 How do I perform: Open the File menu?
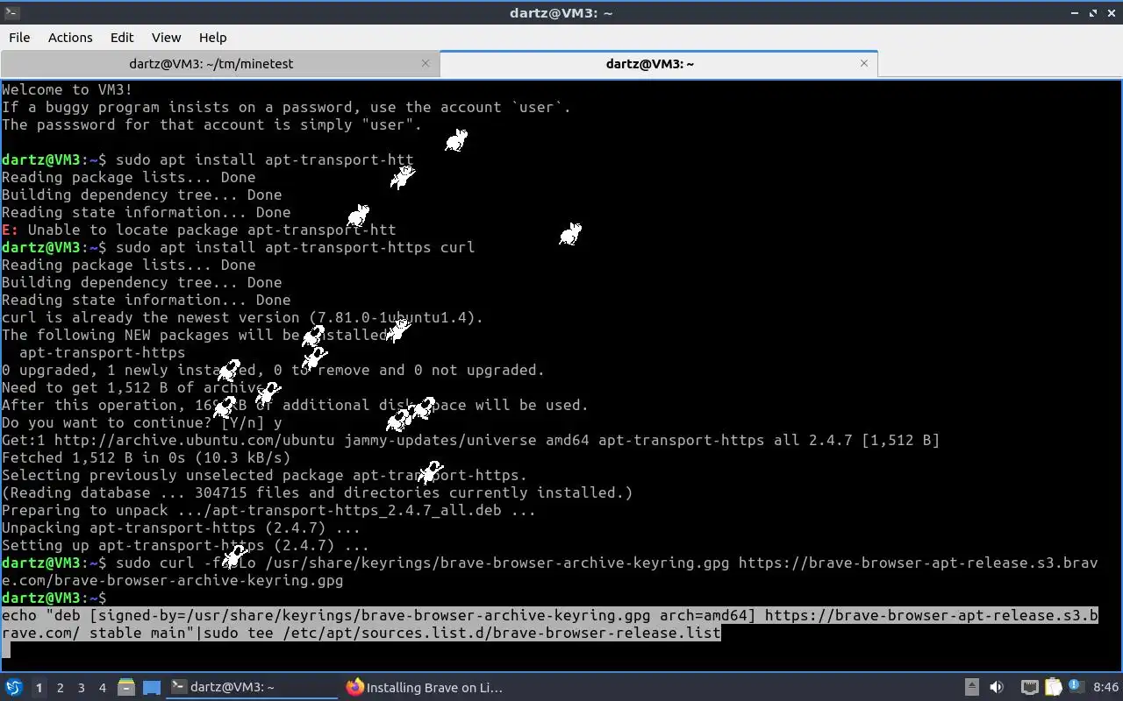click(19, 37)
